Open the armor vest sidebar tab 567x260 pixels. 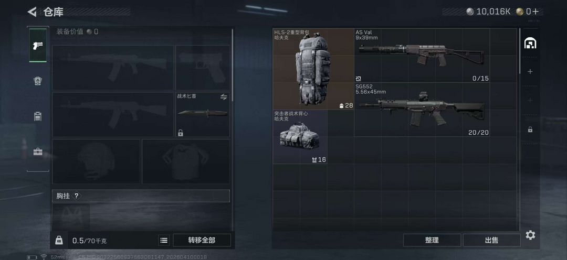coord(38,81)
